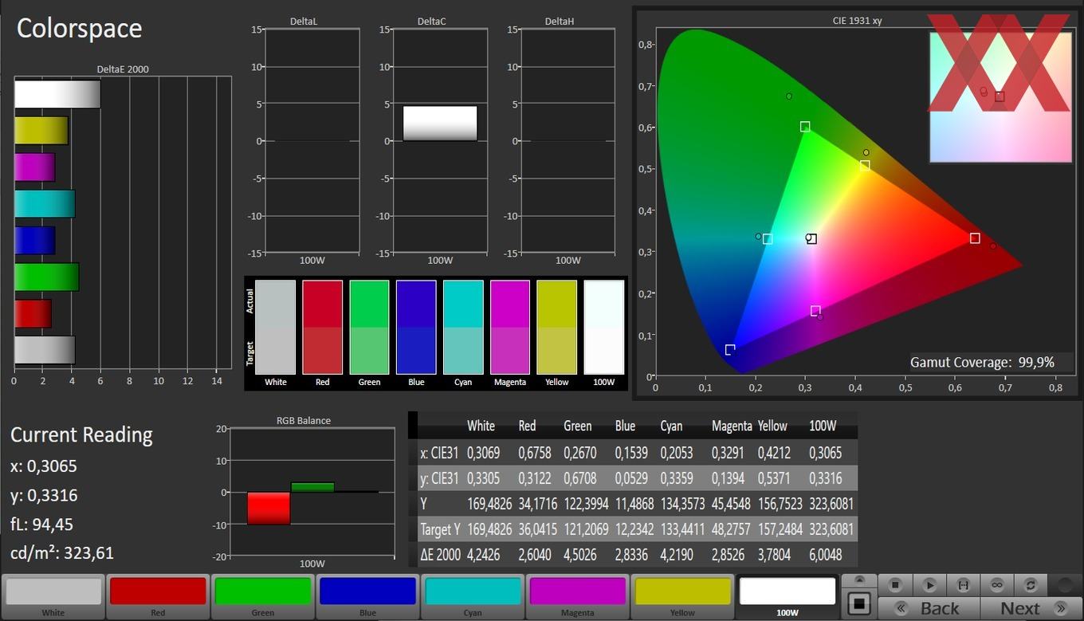
Task: Click the red target square in CIE diagram
Action: [x=975, y=238]
